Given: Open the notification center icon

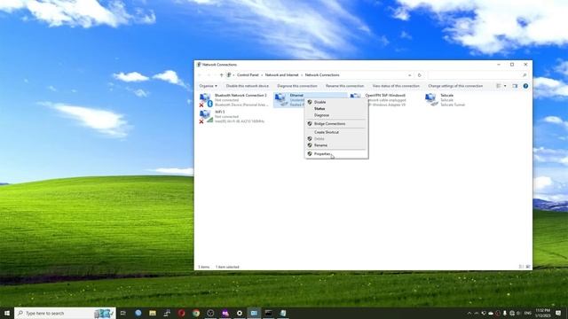Looking at the screenshot, I should tap(558, 313).
